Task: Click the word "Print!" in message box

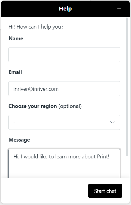Action: pyautogui.click(x=103, y=157)
